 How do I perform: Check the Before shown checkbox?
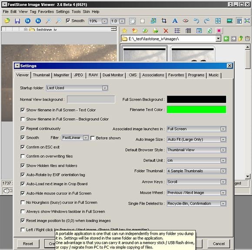point(93,138)
